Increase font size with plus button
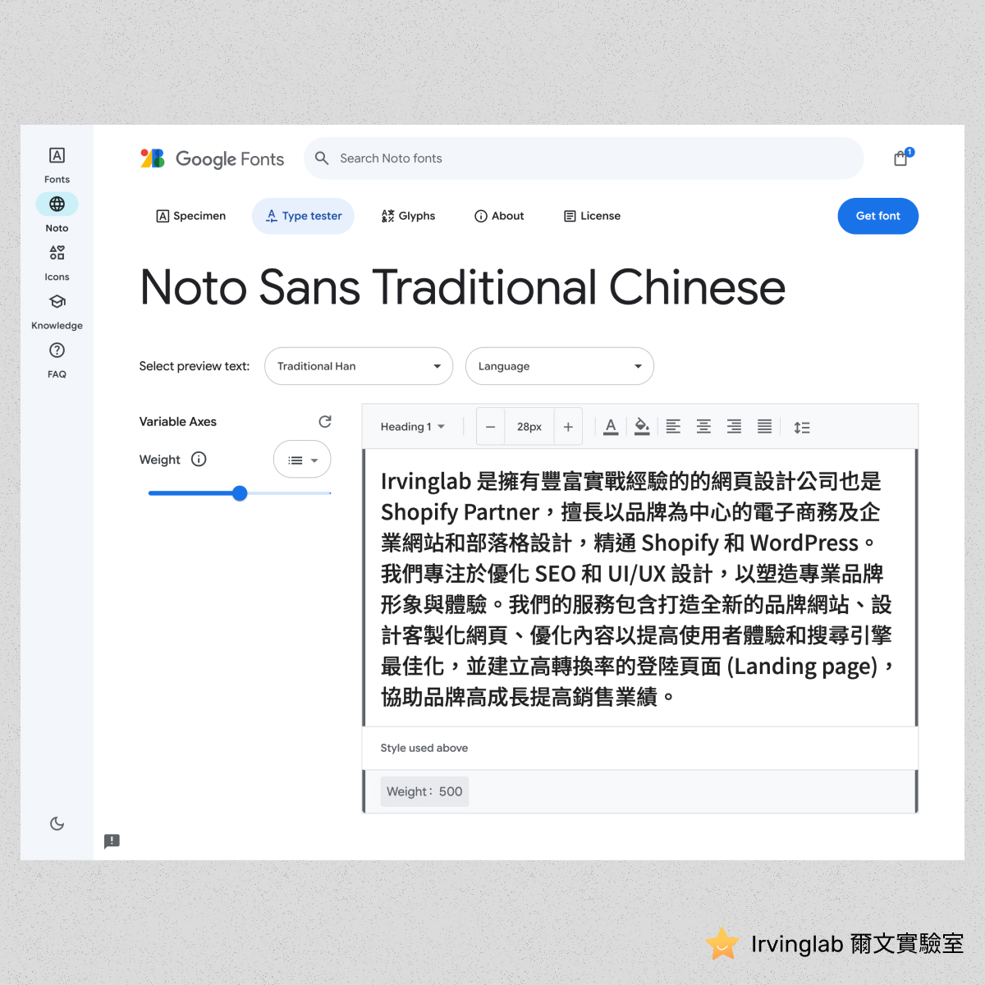 click(568, 427)
